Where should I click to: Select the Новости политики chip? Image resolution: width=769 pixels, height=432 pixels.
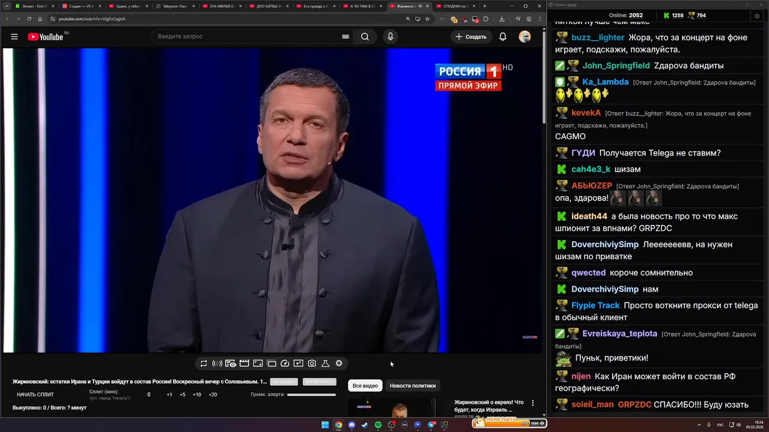point(413,386)
